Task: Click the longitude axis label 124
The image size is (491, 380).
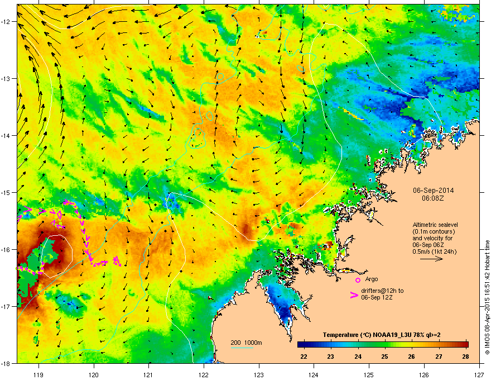Action: point(314,374)
